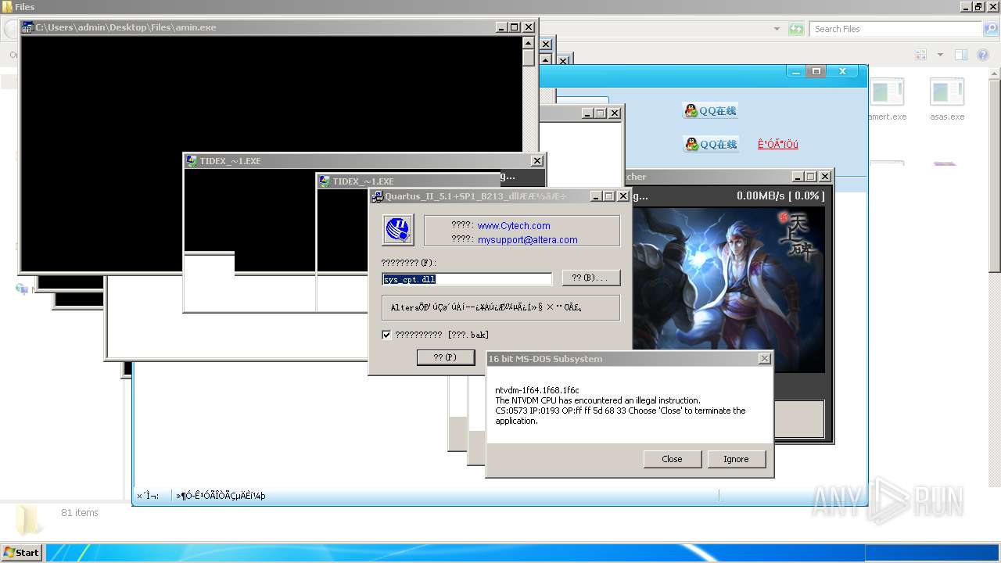Close the 16 bit MS-DOS Subsystem dialog with X

click(x=764, y=359)
